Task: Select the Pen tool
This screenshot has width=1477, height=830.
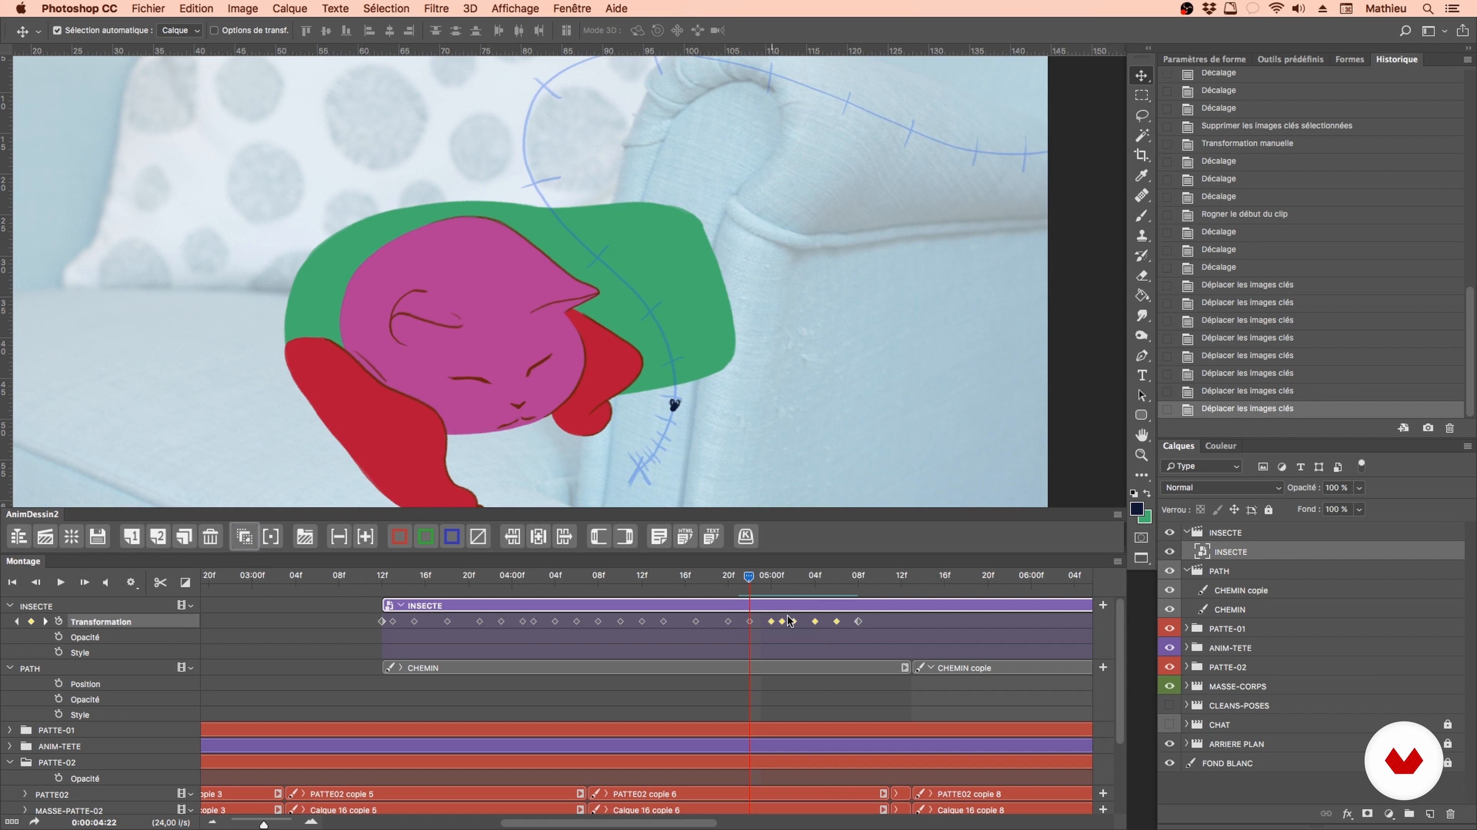Action: tap(1141, 356)
